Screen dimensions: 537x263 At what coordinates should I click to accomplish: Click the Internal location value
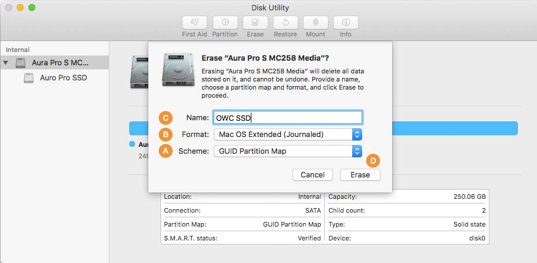point(309,197)
